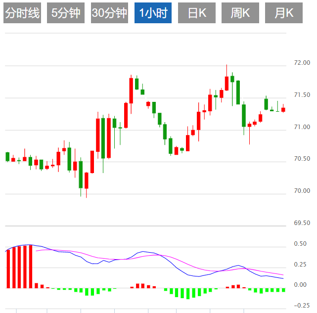
Task: Open the 周K weekly chart tab
Action: tap(240, 13)
